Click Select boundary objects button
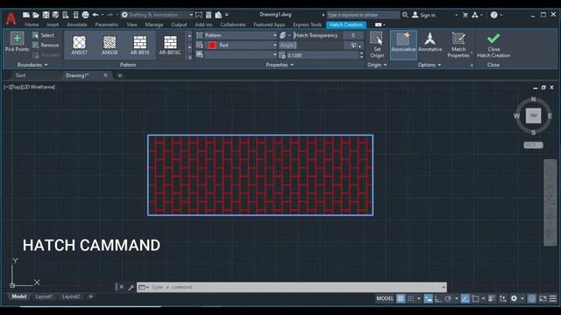The image size is (561, 315). point(43,35)
